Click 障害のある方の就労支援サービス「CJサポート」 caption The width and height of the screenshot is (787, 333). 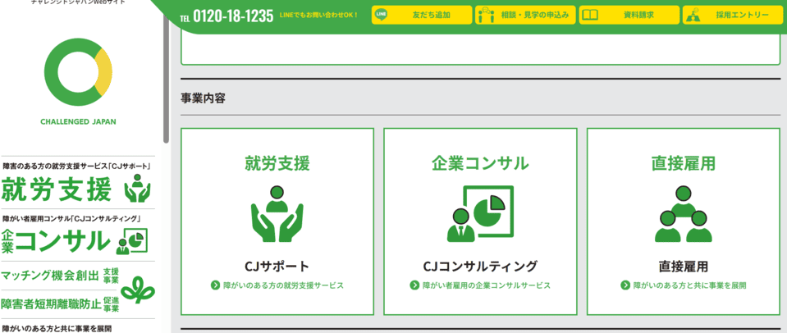click(77, 166)
